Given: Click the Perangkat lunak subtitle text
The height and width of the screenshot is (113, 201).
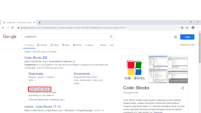Looking at the screenshot, I should click(x=131, y=93).
